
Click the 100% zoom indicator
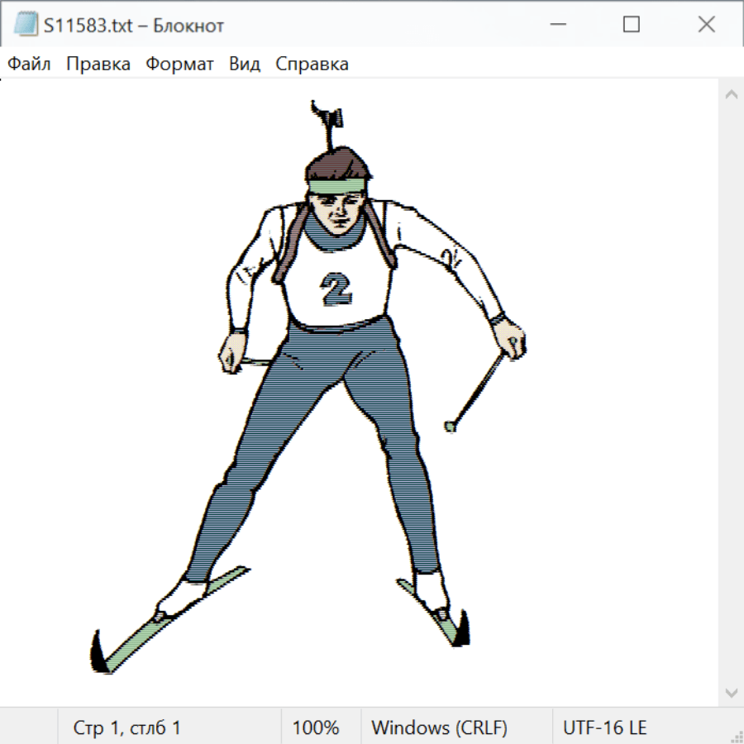click(x=316, y=728)
